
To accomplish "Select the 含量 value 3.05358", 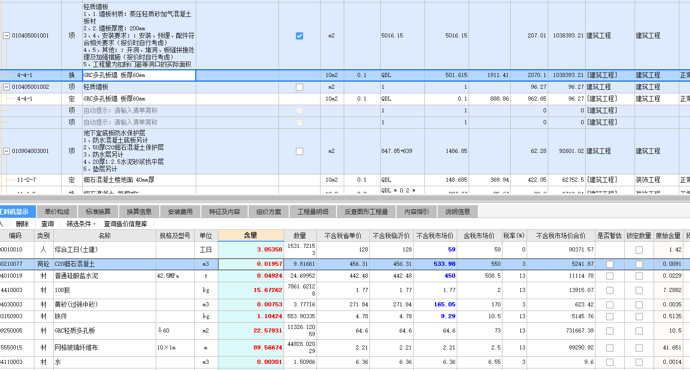I will (251, 250).
